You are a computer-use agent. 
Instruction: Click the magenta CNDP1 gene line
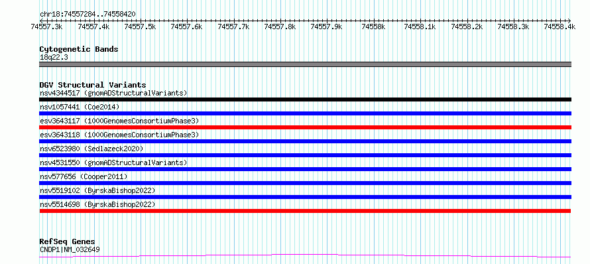[305, 256]
